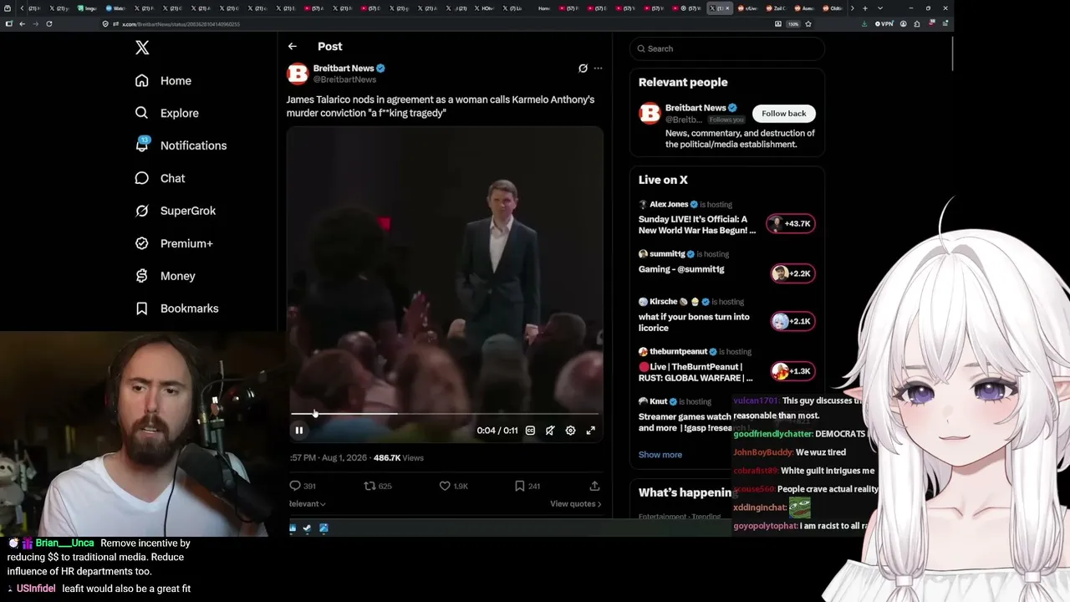Pause the playing video
1070x602 pixels.
[298, 431]
